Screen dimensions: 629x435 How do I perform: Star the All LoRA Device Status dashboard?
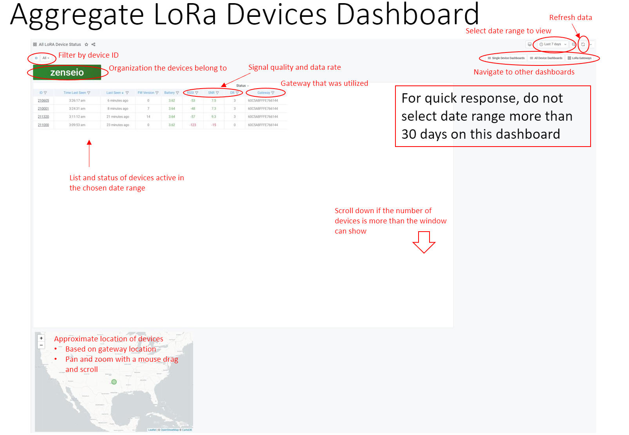point(87,45)
